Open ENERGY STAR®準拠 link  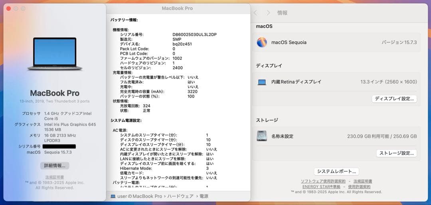coord(321,187)
